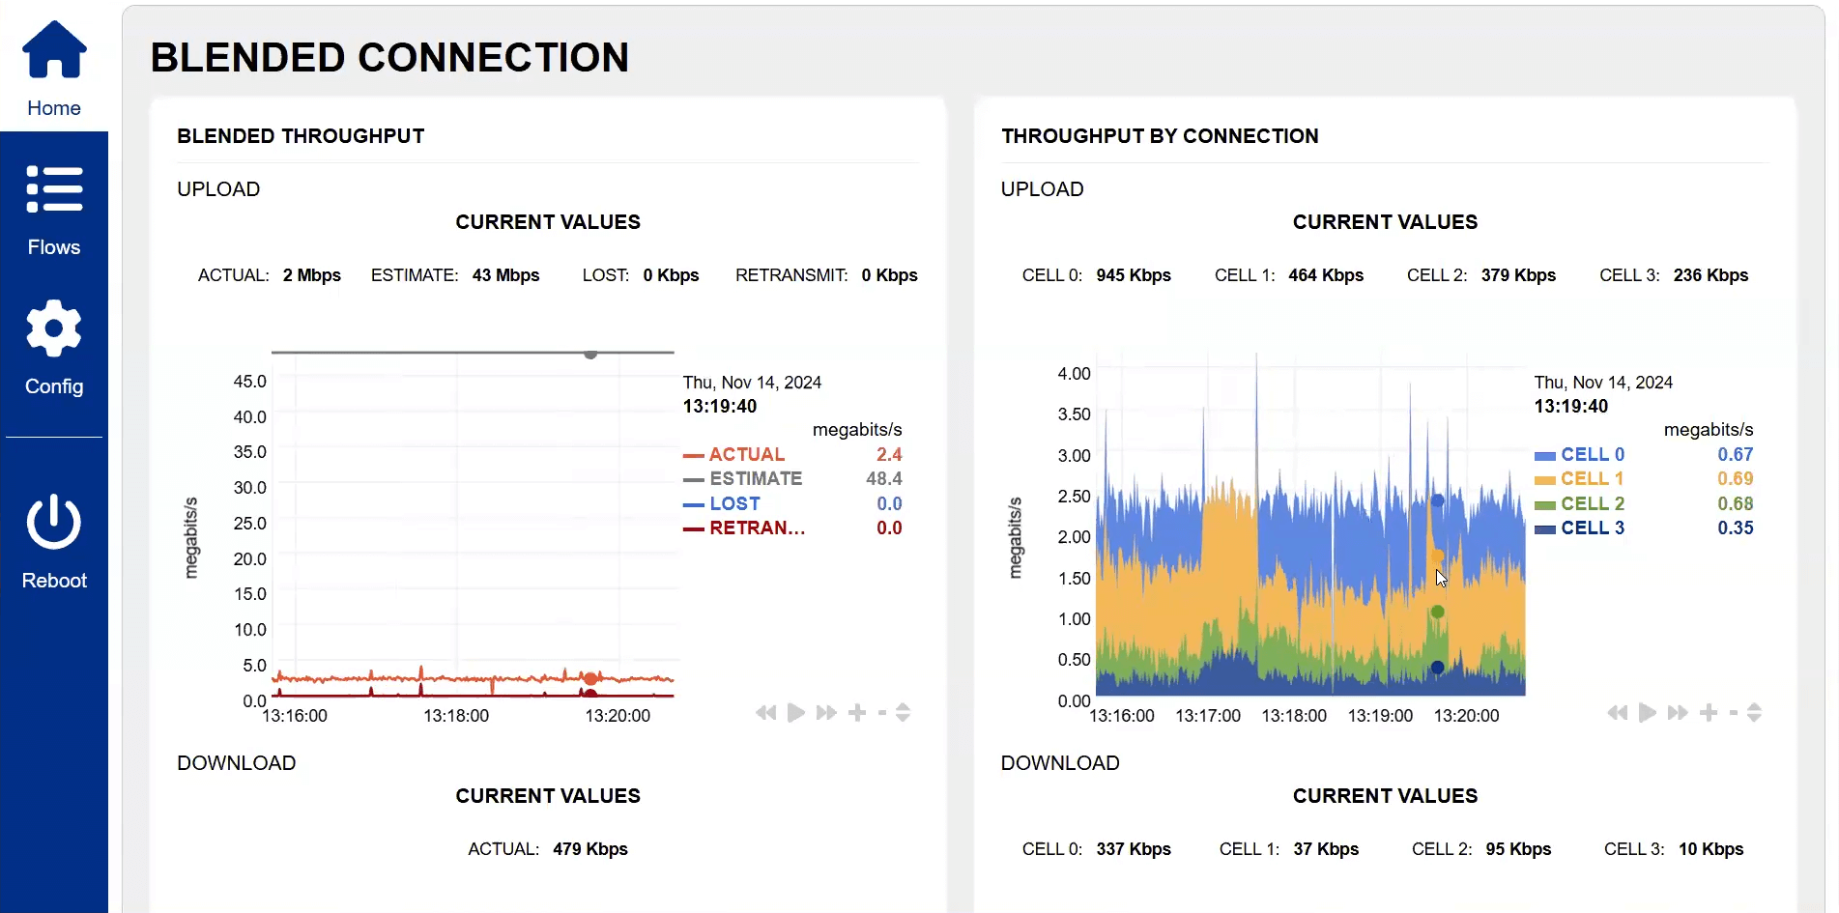Screen dimensions: 1839x913
Task: Click the green CELL 2 data point marker
Action: point(1437,612)
